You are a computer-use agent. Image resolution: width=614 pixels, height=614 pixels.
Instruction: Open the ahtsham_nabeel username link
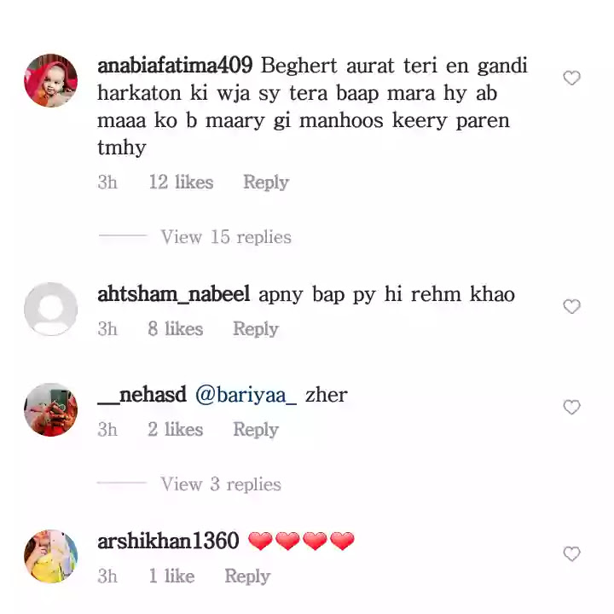pos(173,294)
